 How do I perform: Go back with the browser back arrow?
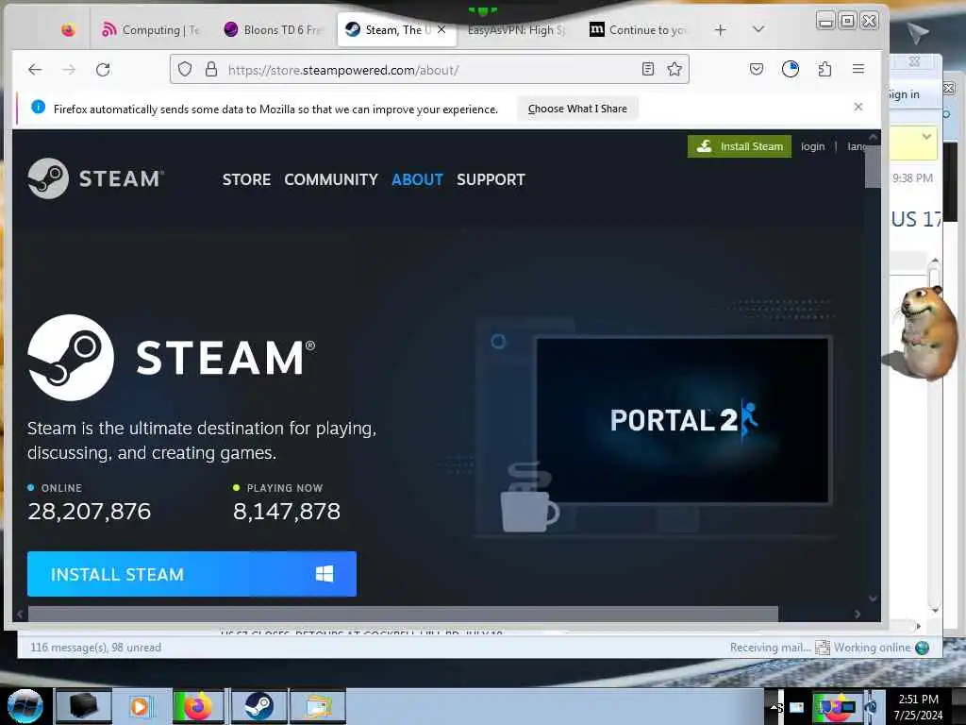coord(35,70)
